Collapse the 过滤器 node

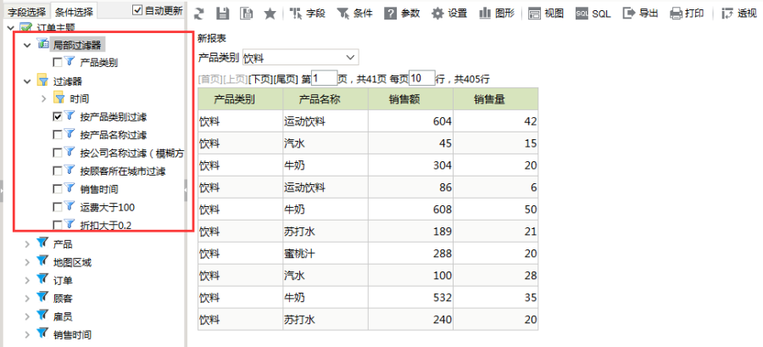point(27,81)
